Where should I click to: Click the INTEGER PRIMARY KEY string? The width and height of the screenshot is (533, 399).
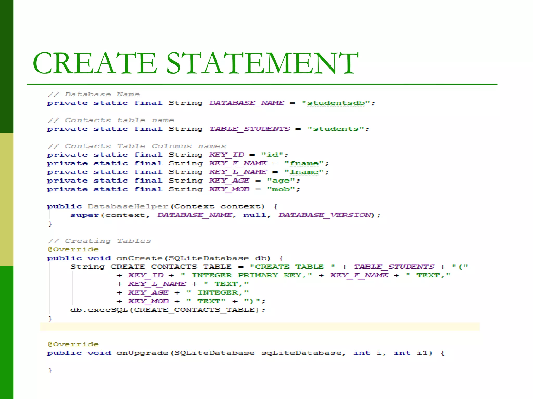pos(246,275)
